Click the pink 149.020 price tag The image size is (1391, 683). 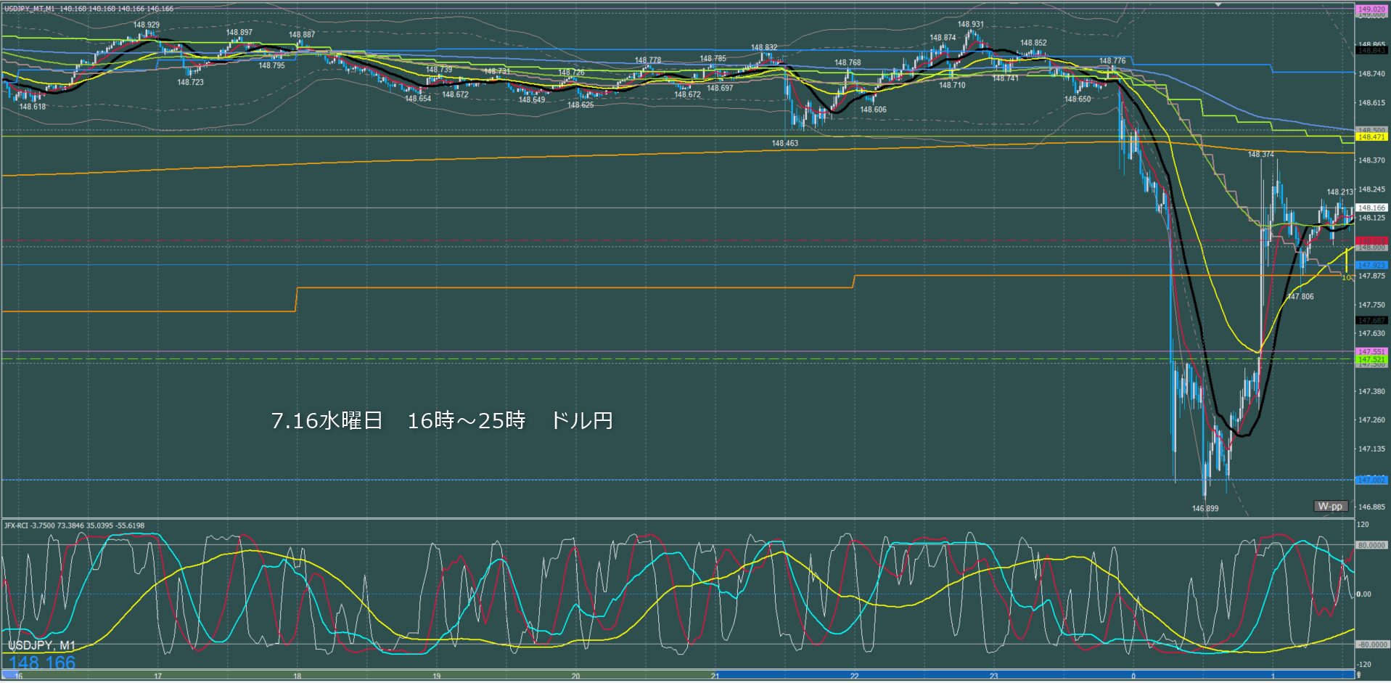coord(1371,9)
